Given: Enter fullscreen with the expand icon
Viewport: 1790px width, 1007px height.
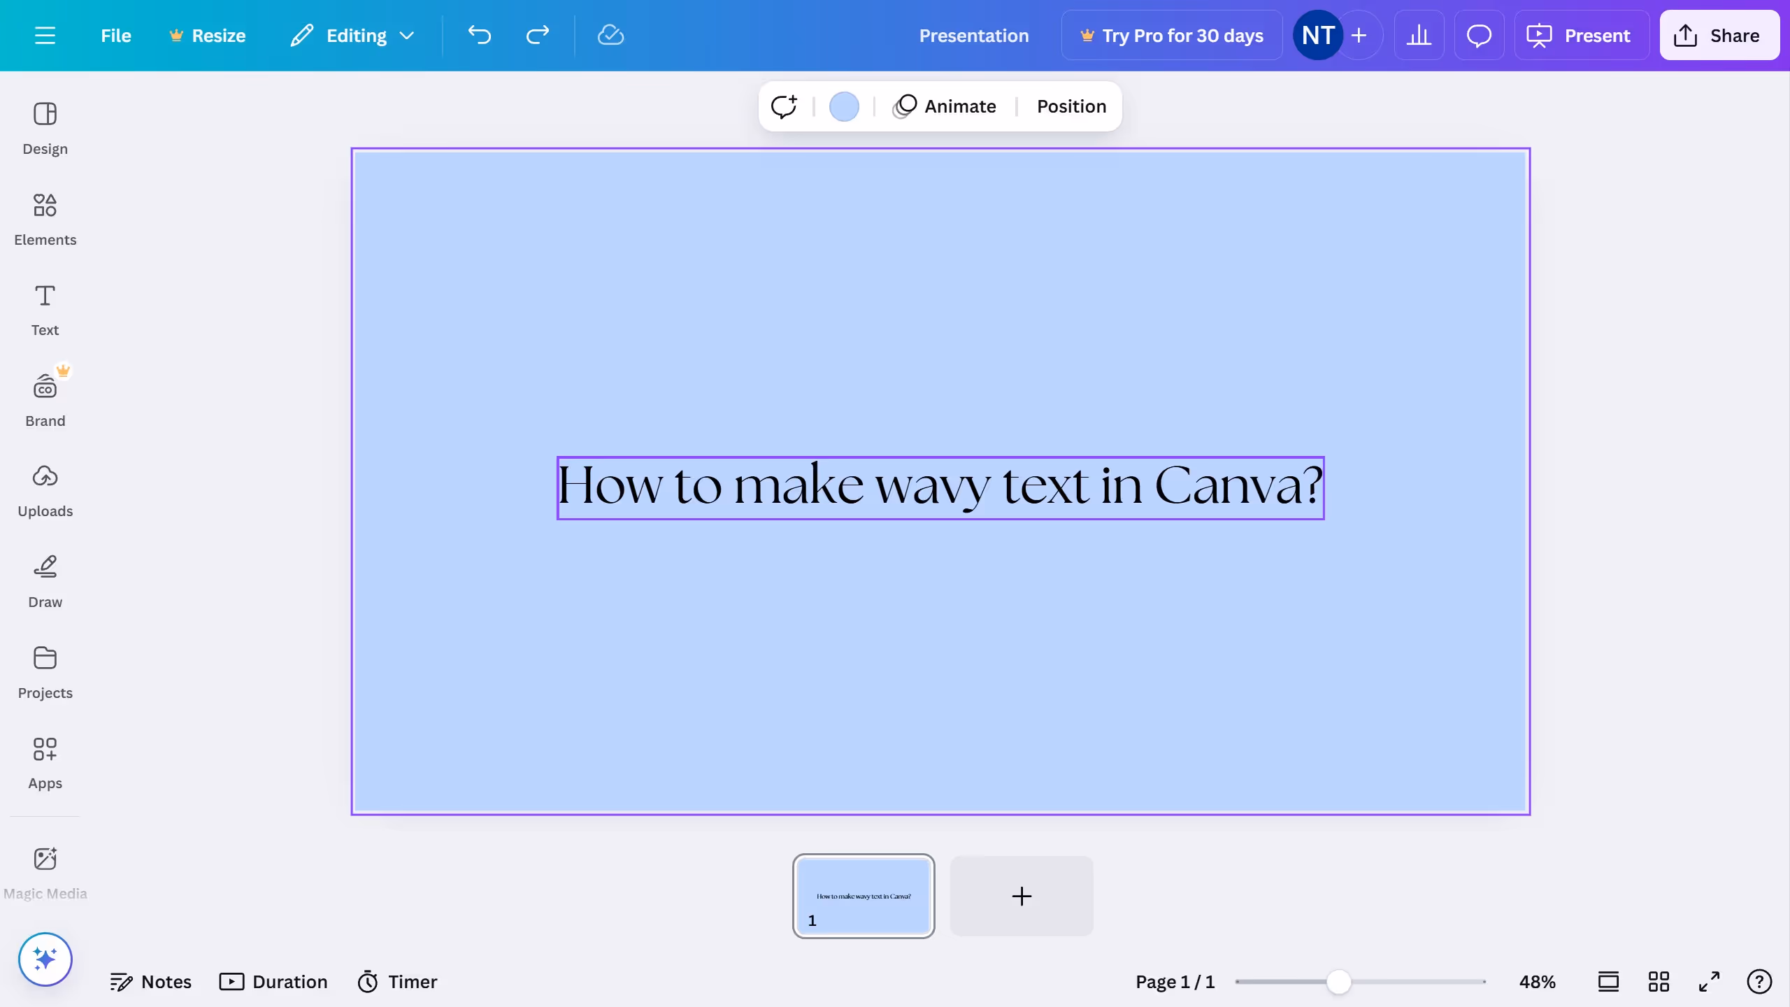Looking at the screenshot, I should (1709, 982).
